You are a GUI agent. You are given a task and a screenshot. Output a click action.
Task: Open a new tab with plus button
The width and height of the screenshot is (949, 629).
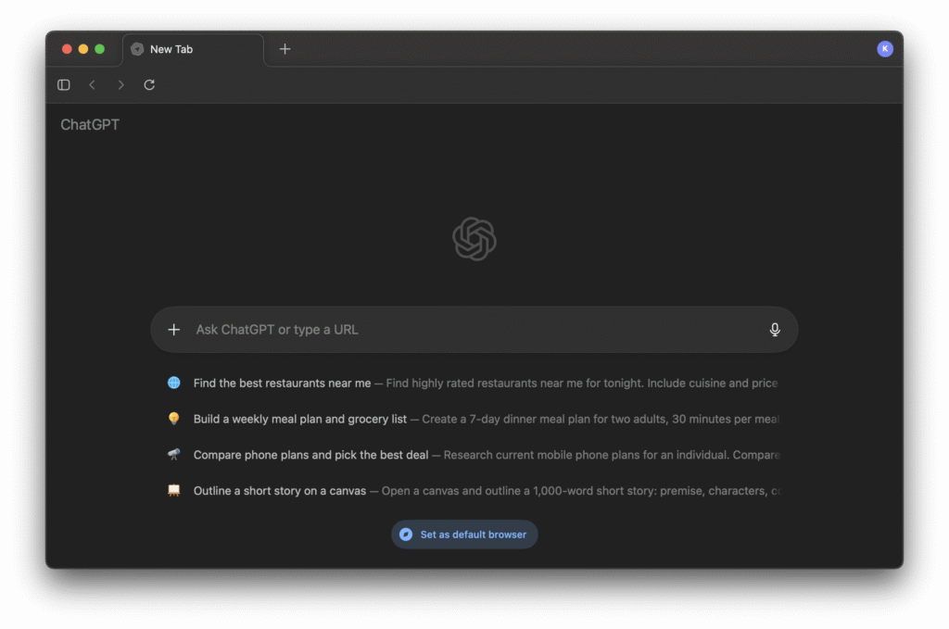[285, 49]
